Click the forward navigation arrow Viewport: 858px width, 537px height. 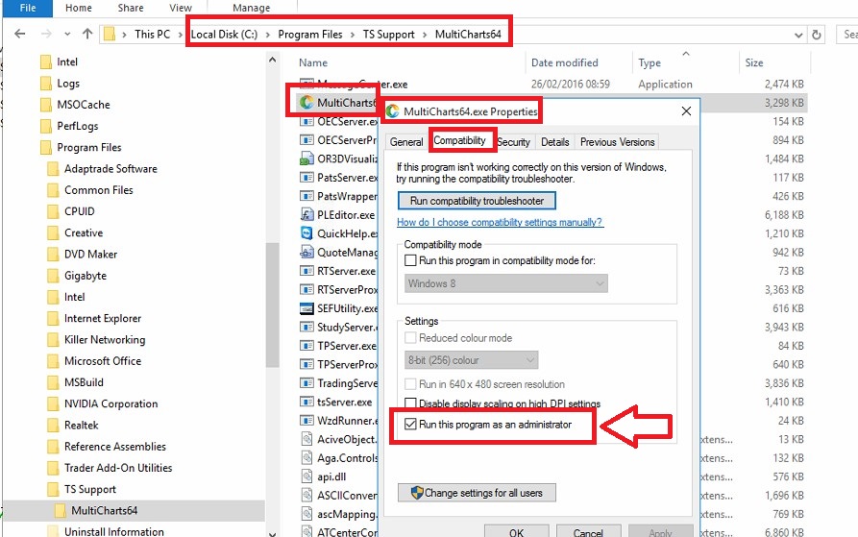pyautogui.click(x=46, y=34)
